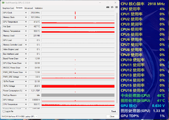Click the CPU 核心频率 2918 MHz overlay row
169x120 pixels.
tap(143, 4)
